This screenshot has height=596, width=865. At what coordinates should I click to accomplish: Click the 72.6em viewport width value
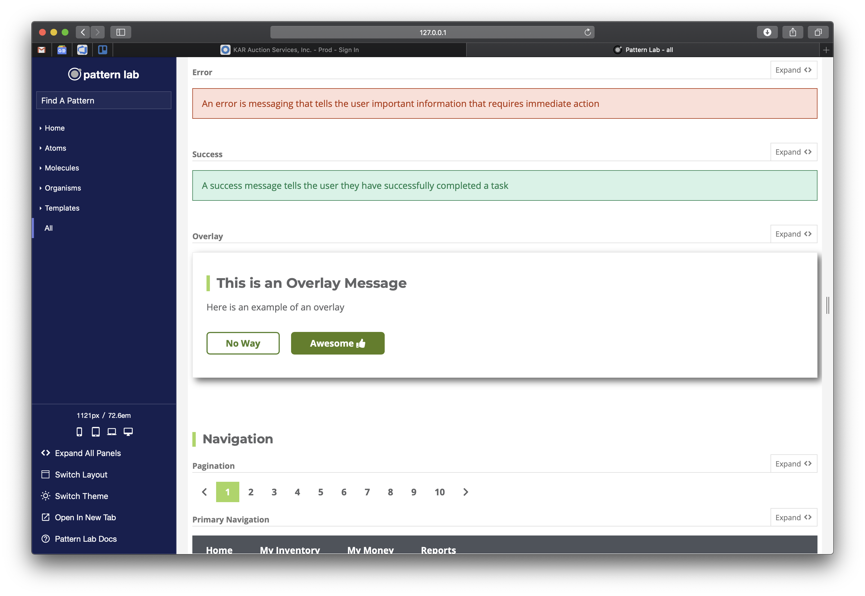(119, 415)
